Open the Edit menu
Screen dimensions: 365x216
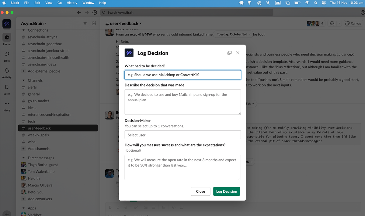(x=37, y=3)
